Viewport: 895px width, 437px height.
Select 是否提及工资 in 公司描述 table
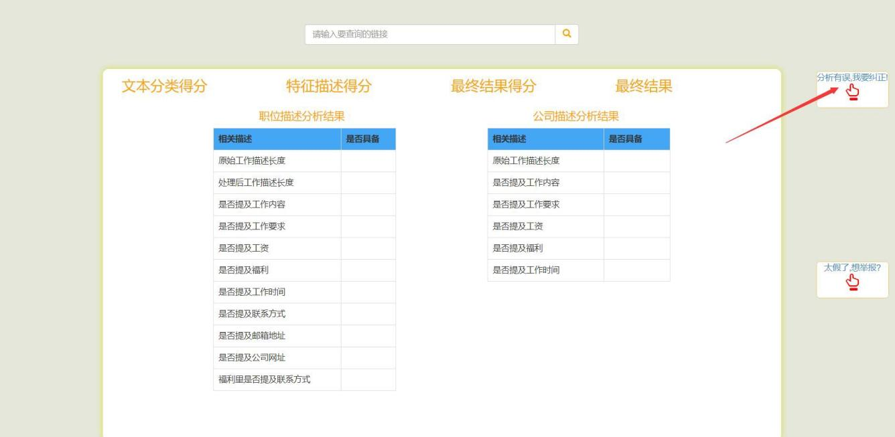click(x=579, y=227)
